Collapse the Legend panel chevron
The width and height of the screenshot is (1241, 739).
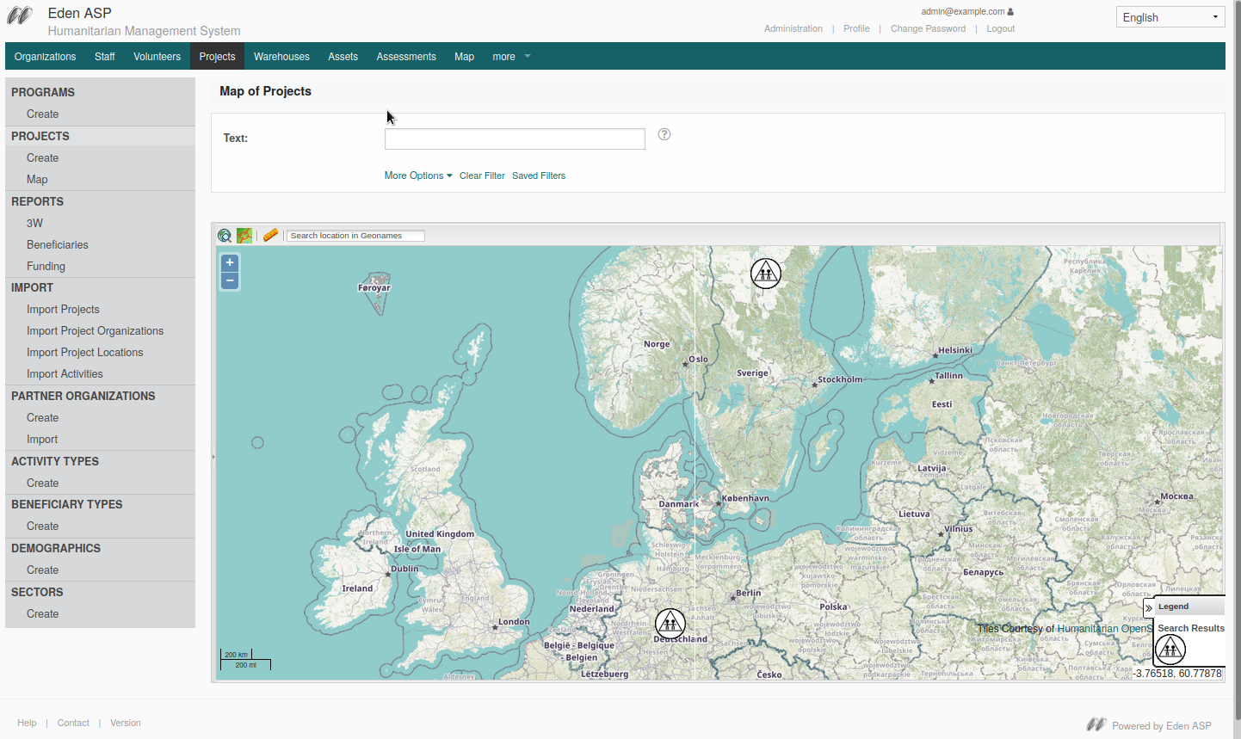(1148, 607)
